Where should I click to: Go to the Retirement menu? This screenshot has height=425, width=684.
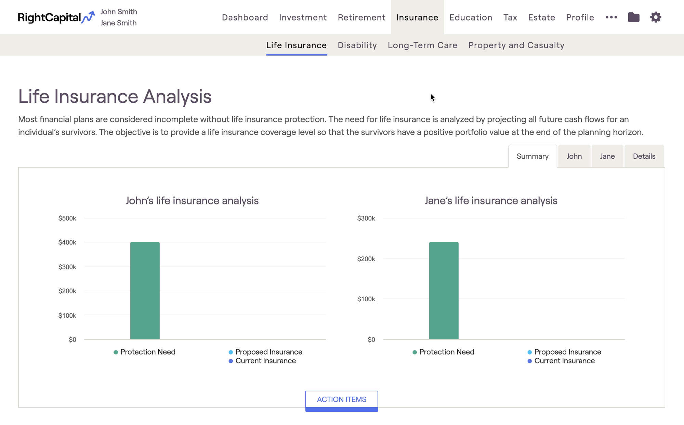[361, 17]
